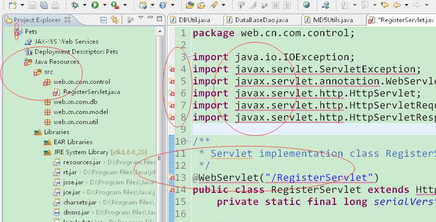
Task: Click the Save floppy disk icon
Action: tap(32, 5)
